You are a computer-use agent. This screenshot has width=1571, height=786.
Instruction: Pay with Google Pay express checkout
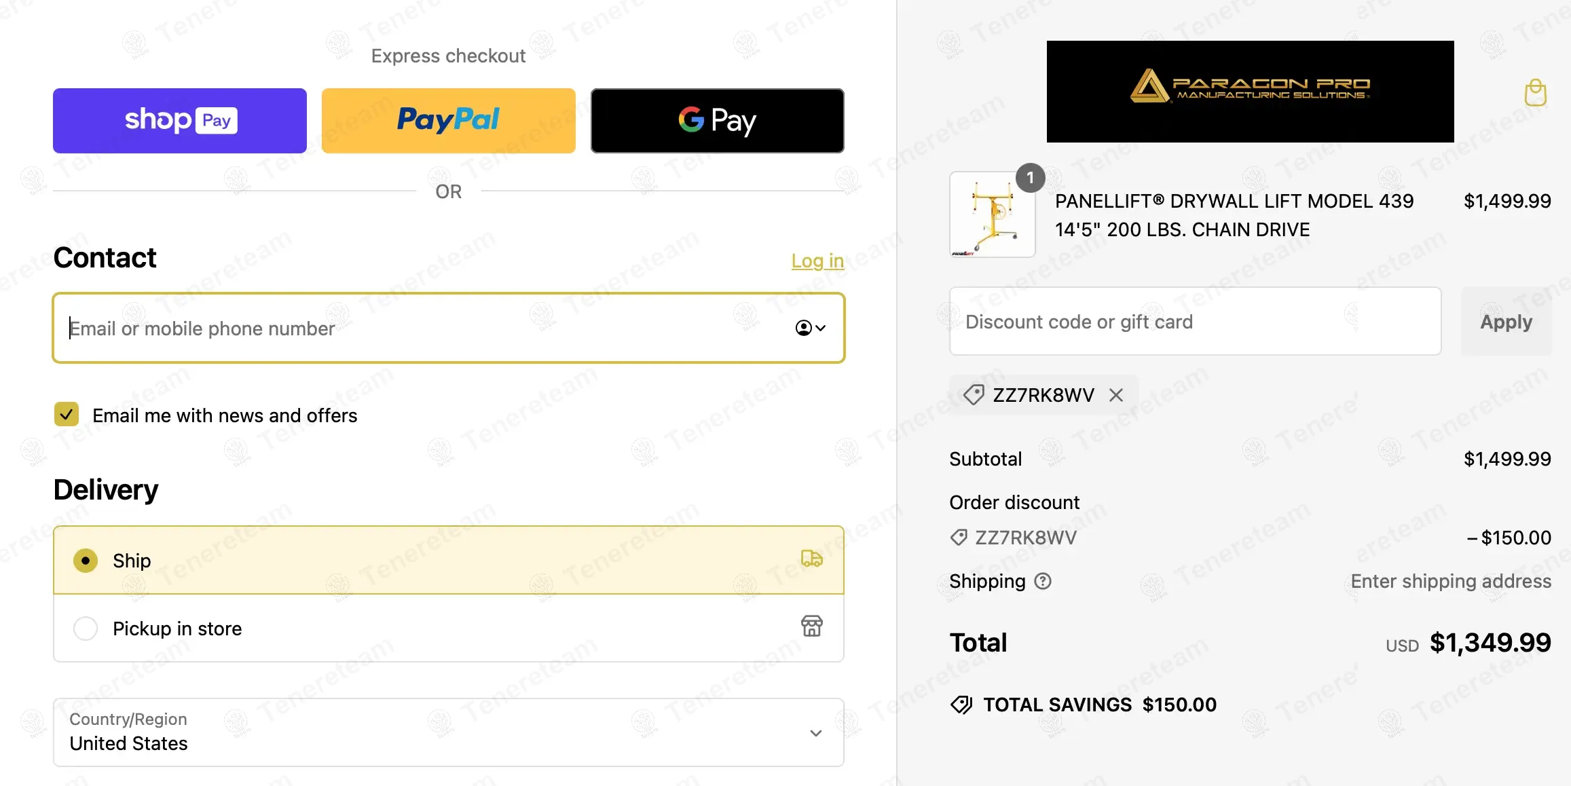tap(718, 121)
